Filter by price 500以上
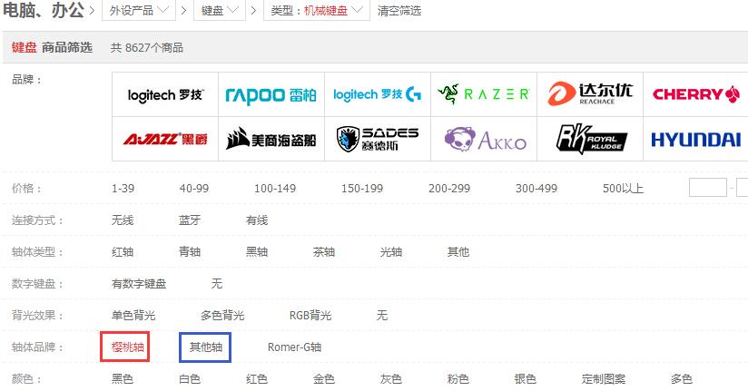The height and width of the screenshot is (391, 748). coord(623,189)
